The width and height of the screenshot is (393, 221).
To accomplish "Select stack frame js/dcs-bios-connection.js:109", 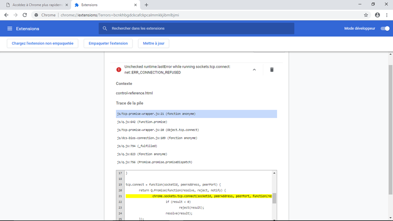I will (x=196, y=138).
